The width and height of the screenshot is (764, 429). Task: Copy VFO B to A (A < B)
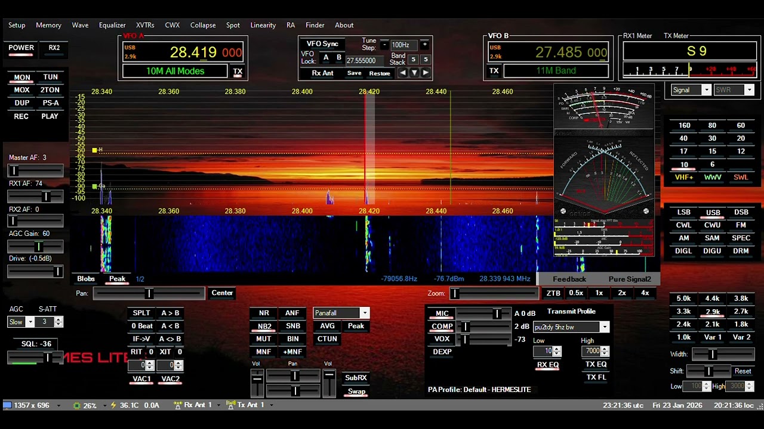coord(170,326)
